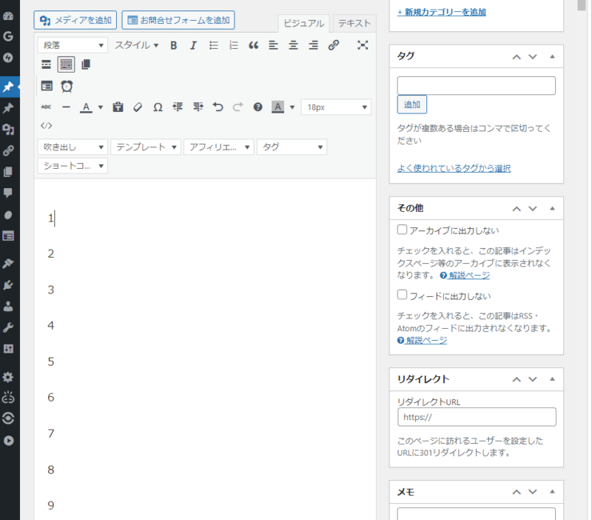
Task: Apply blockquote formatting
Action: (254, 45)
